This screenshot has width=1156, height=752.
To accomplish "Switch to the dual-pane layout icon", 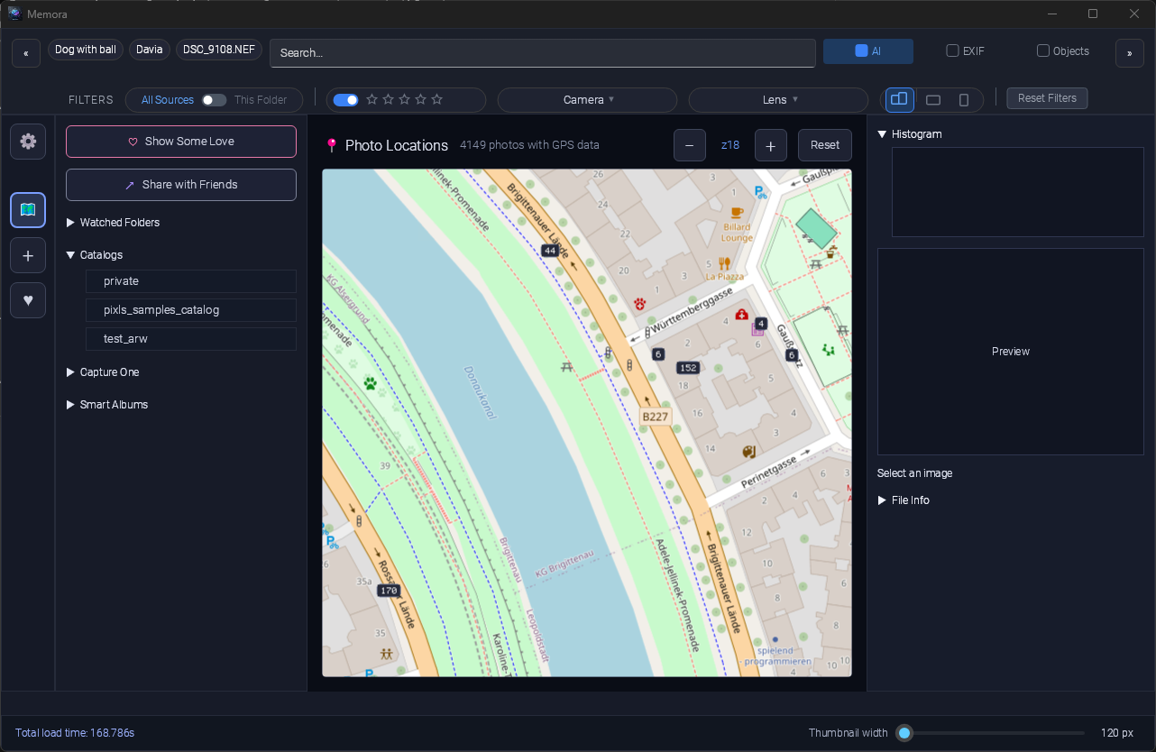I will 900,100.
